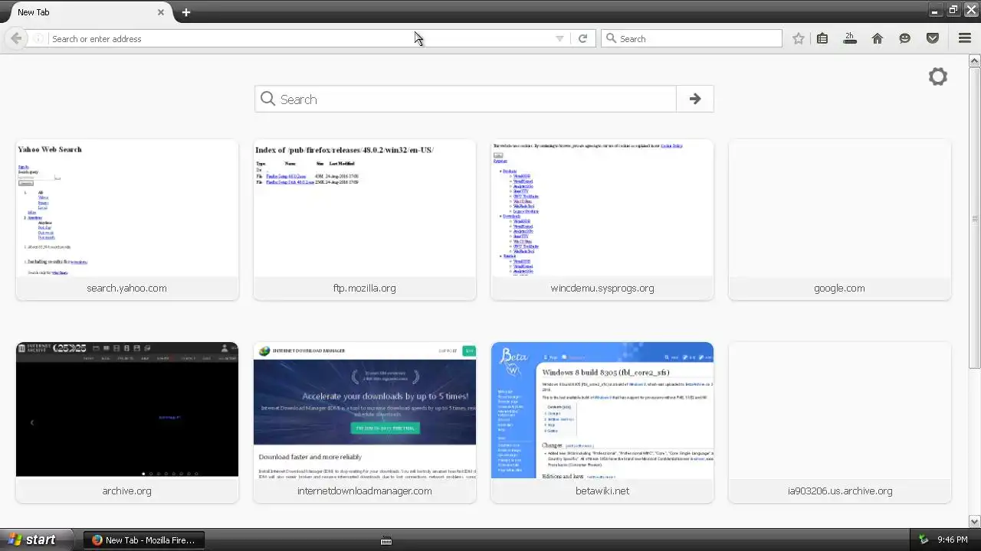
Task: Activate the Mozilla Firefox taskbar button
Action: coord(143,540)
